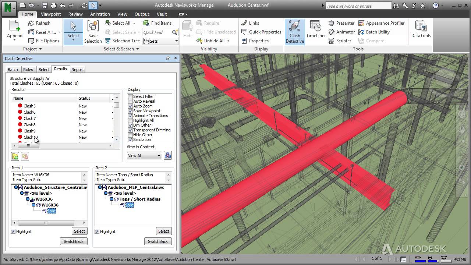The height and width of the screenshot is (265, 471).
Task: Open the Report tab in Clash Detective
Action: coord(78,70)
